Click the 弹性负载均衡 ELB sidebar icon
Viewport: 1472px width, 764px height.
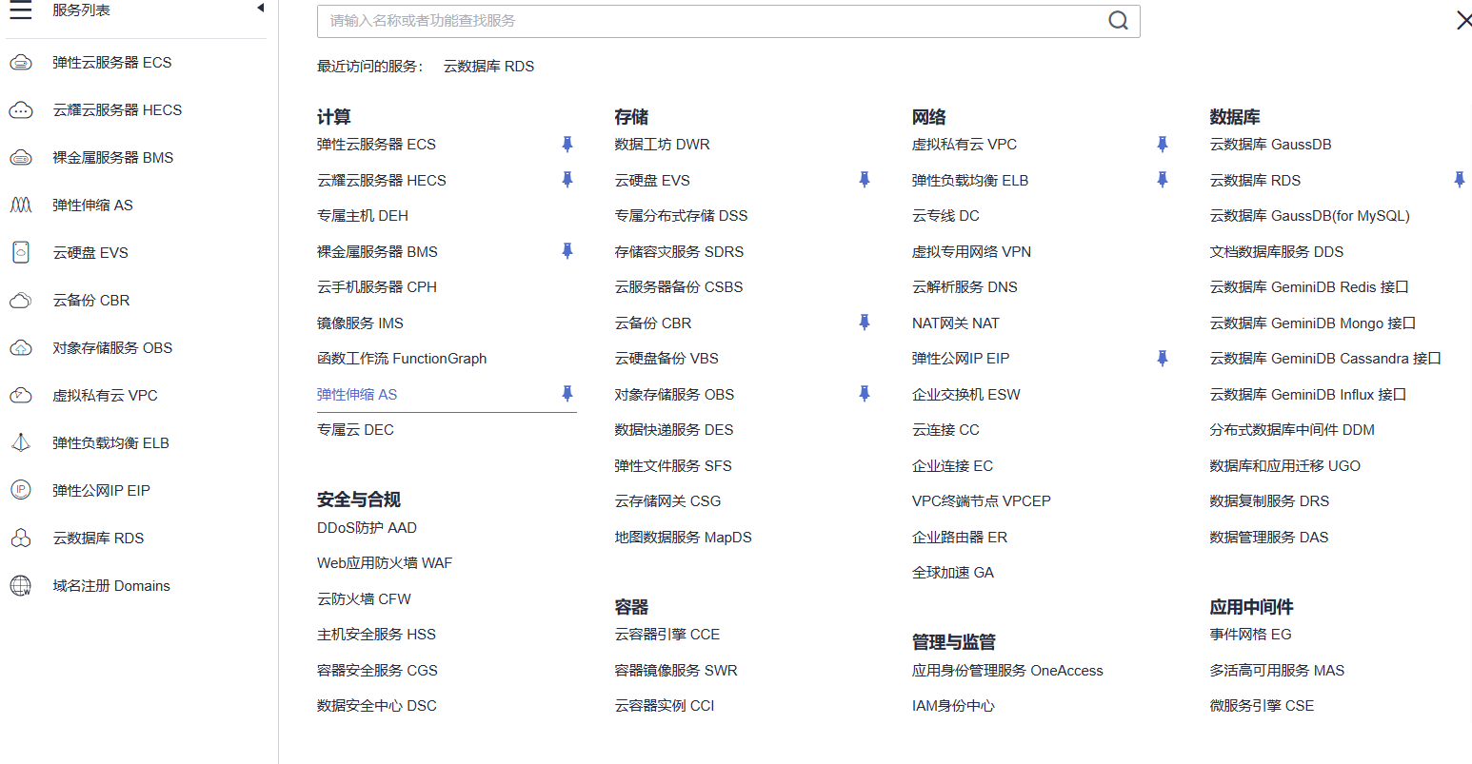point(22,442)
